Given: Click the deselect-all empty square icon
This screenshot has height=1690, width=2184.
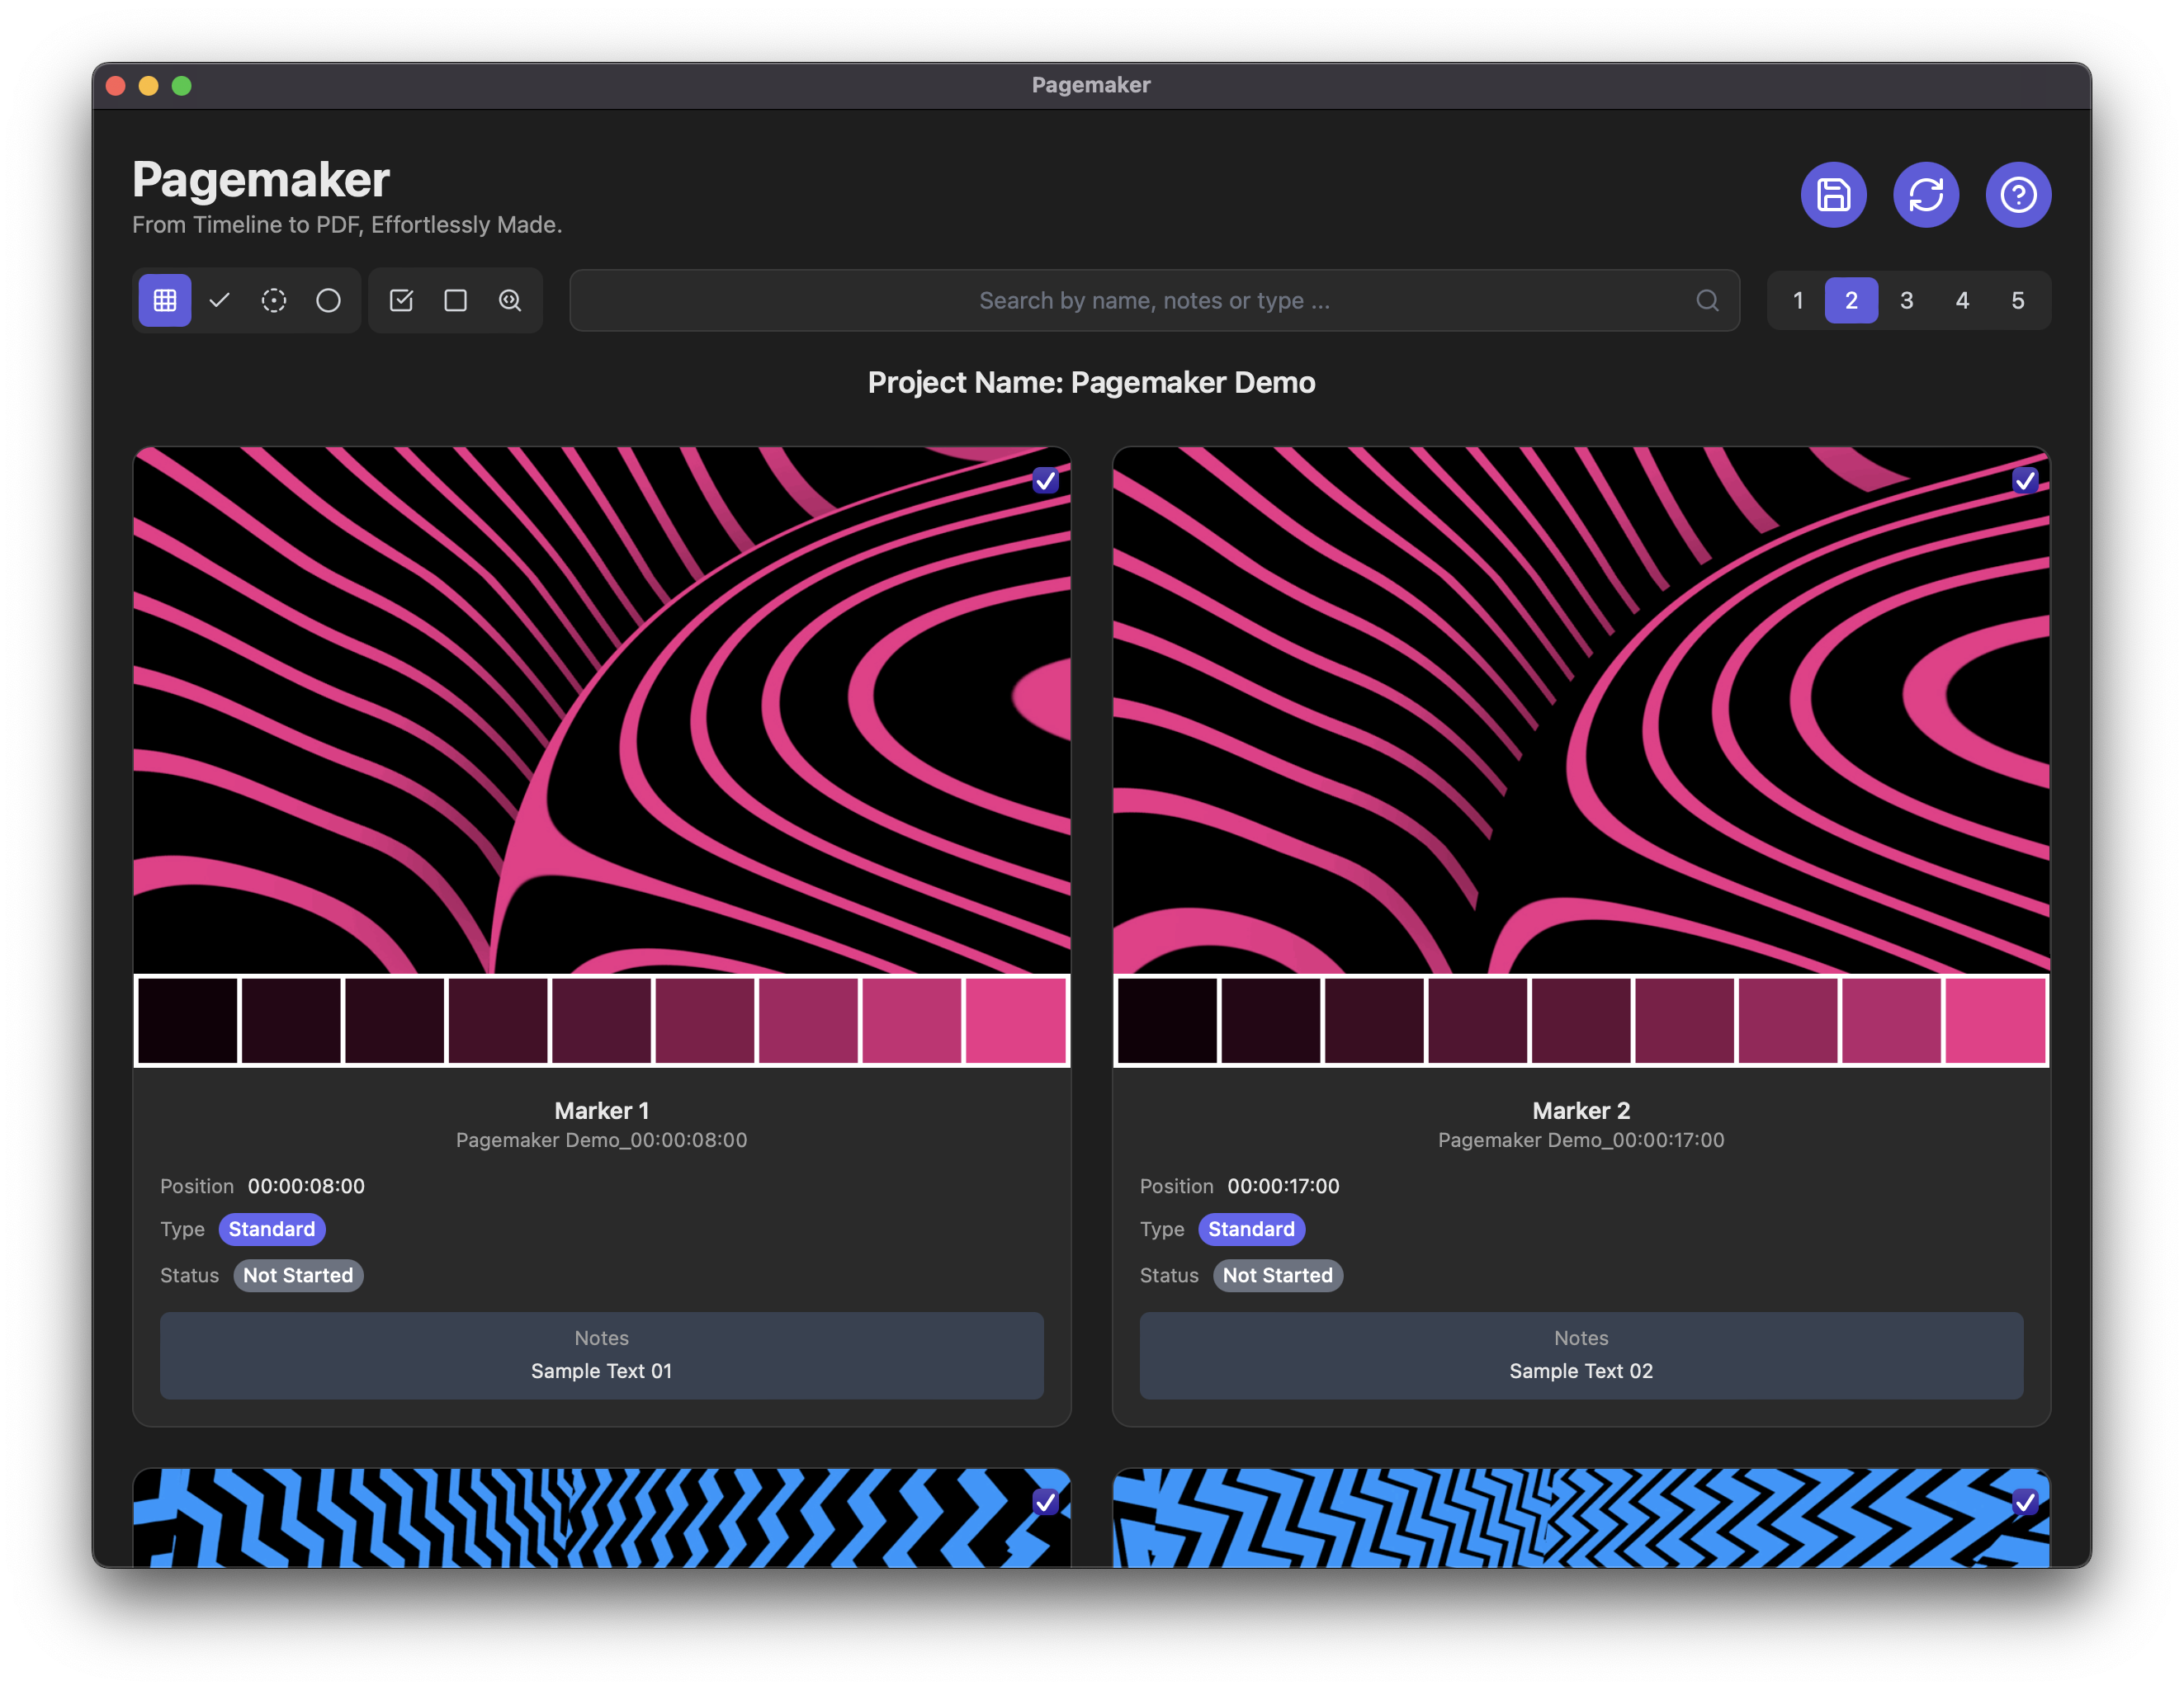Looking at the screenshot, I should (x=455, y=300).
